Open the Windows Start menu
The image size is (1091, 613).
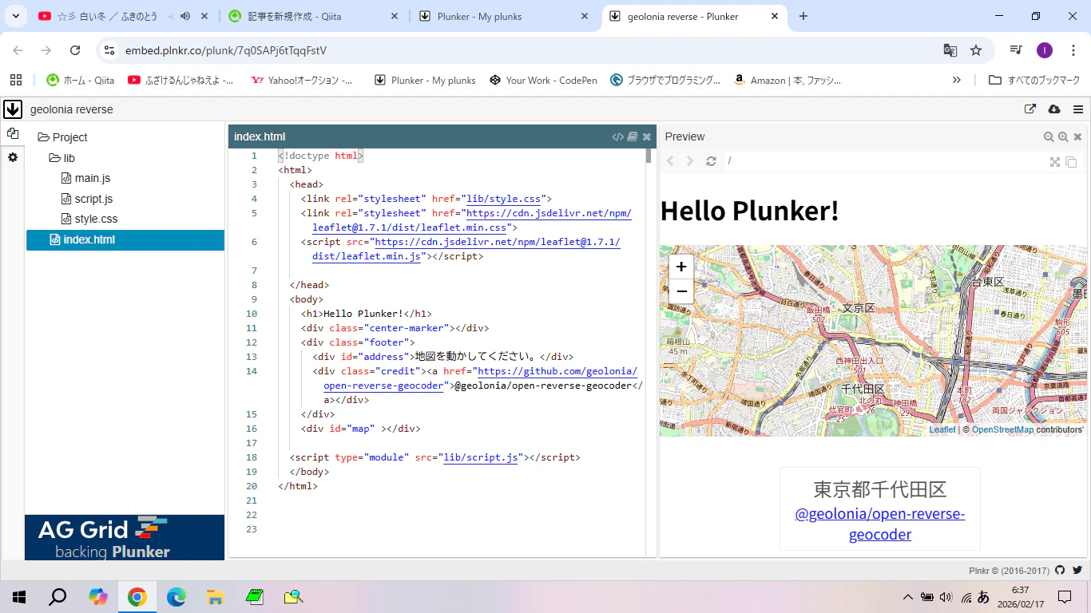(x=18, y=596)
